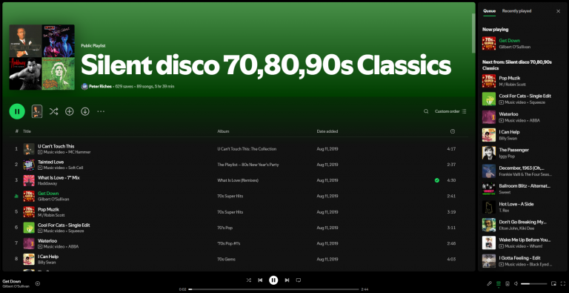Image resolution: width=569 pixels, height=293 pixels.
Task: Enter full screen mode
Action: tap(563, 283)
